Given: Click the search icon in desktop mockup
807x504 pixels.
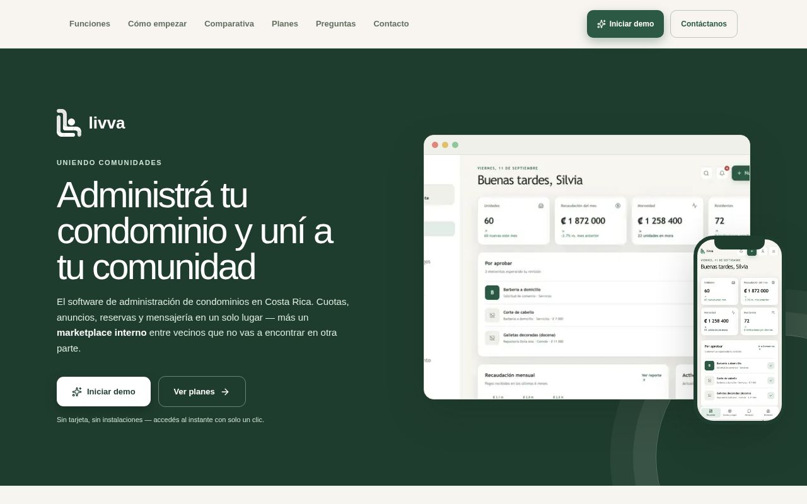Looking at the screenshot, I should [x=706, y=173].
